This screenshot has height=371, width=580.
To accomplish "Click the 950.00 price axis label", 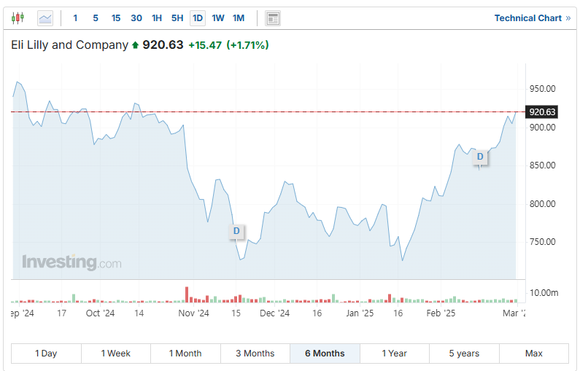I will 542,89.
